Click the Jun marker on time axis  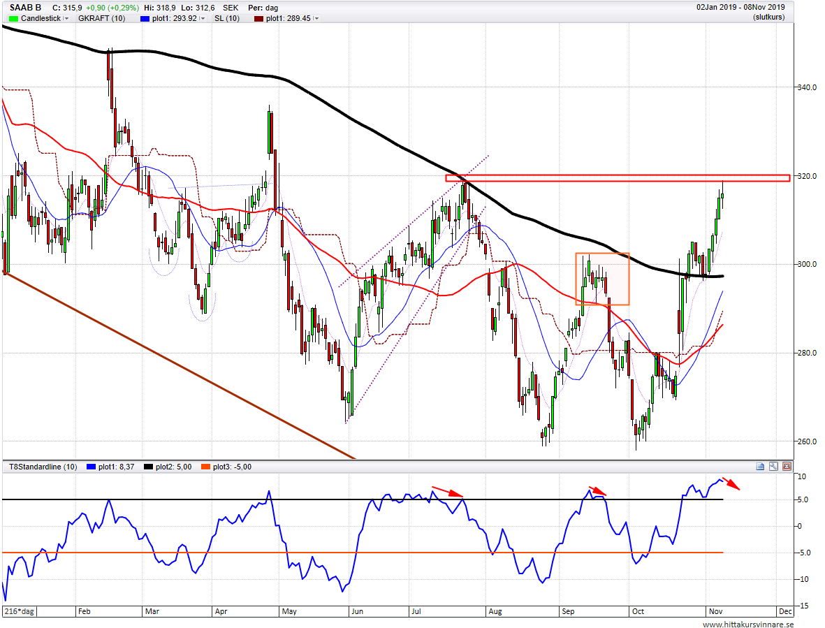click(357, 611)
